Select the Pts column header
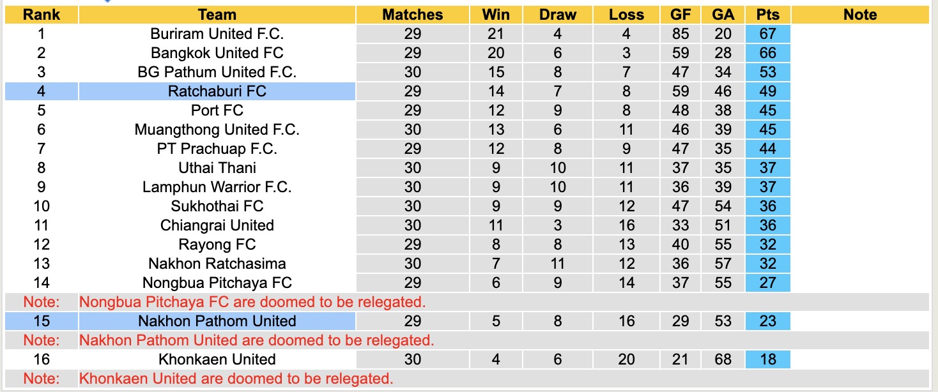938x392 pixels. point(767,15)
